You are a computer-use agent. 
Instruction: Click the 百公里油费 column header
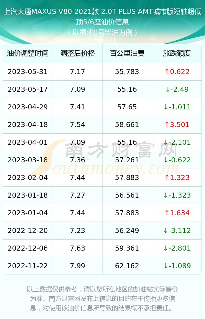[127, 53]
